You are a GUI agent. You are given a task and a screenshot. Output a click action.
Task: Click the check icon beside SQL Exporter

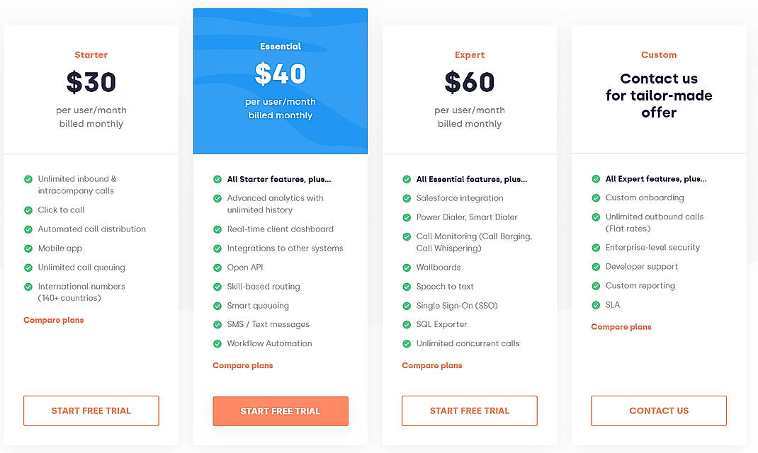[x=407, y=325]
